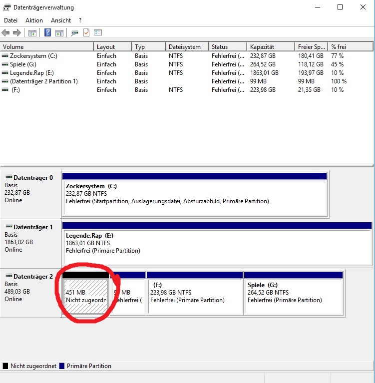
Task: Click the 99 MB capacity cell
Action: [258, 81]
